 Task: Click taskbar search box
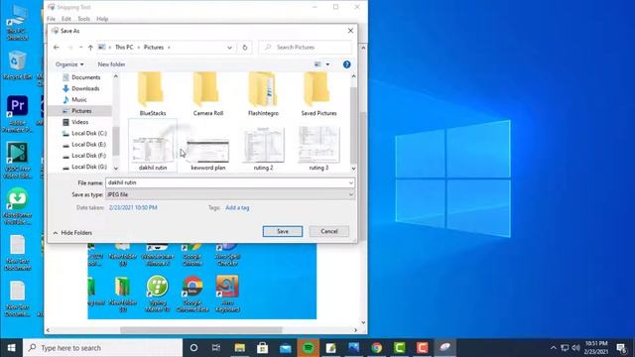[102, 348]
